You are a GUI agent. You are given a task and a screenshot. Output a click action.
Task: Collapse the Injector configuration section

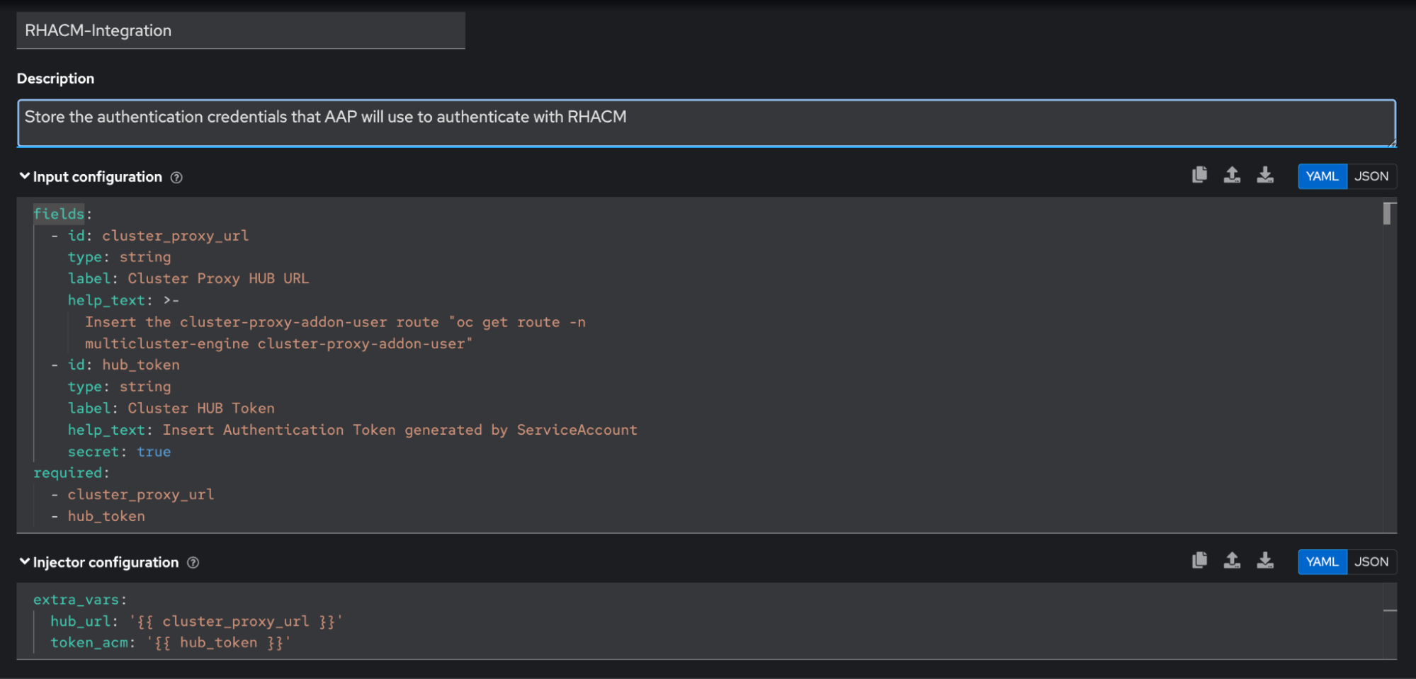(x=25, y=561)
